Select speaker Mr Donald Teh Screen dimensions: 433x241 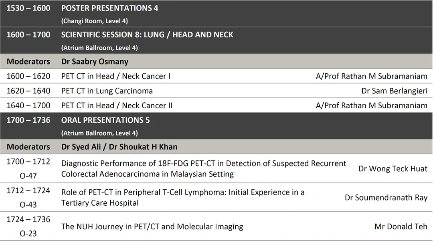[x=401, y=227]
